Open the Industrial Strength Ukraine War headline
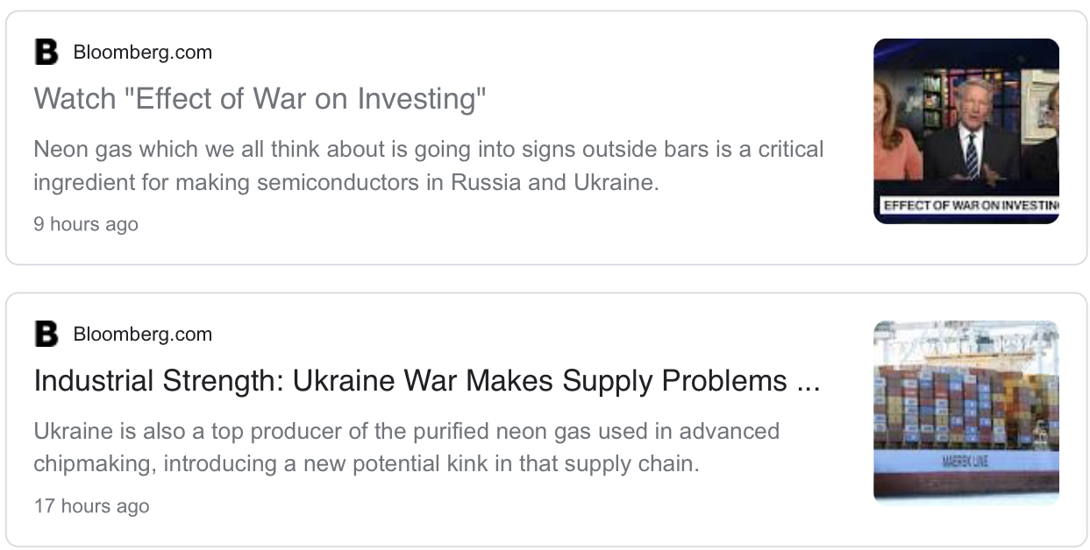The width and height of the screenshot is (1090, 550). coord(410,381)
